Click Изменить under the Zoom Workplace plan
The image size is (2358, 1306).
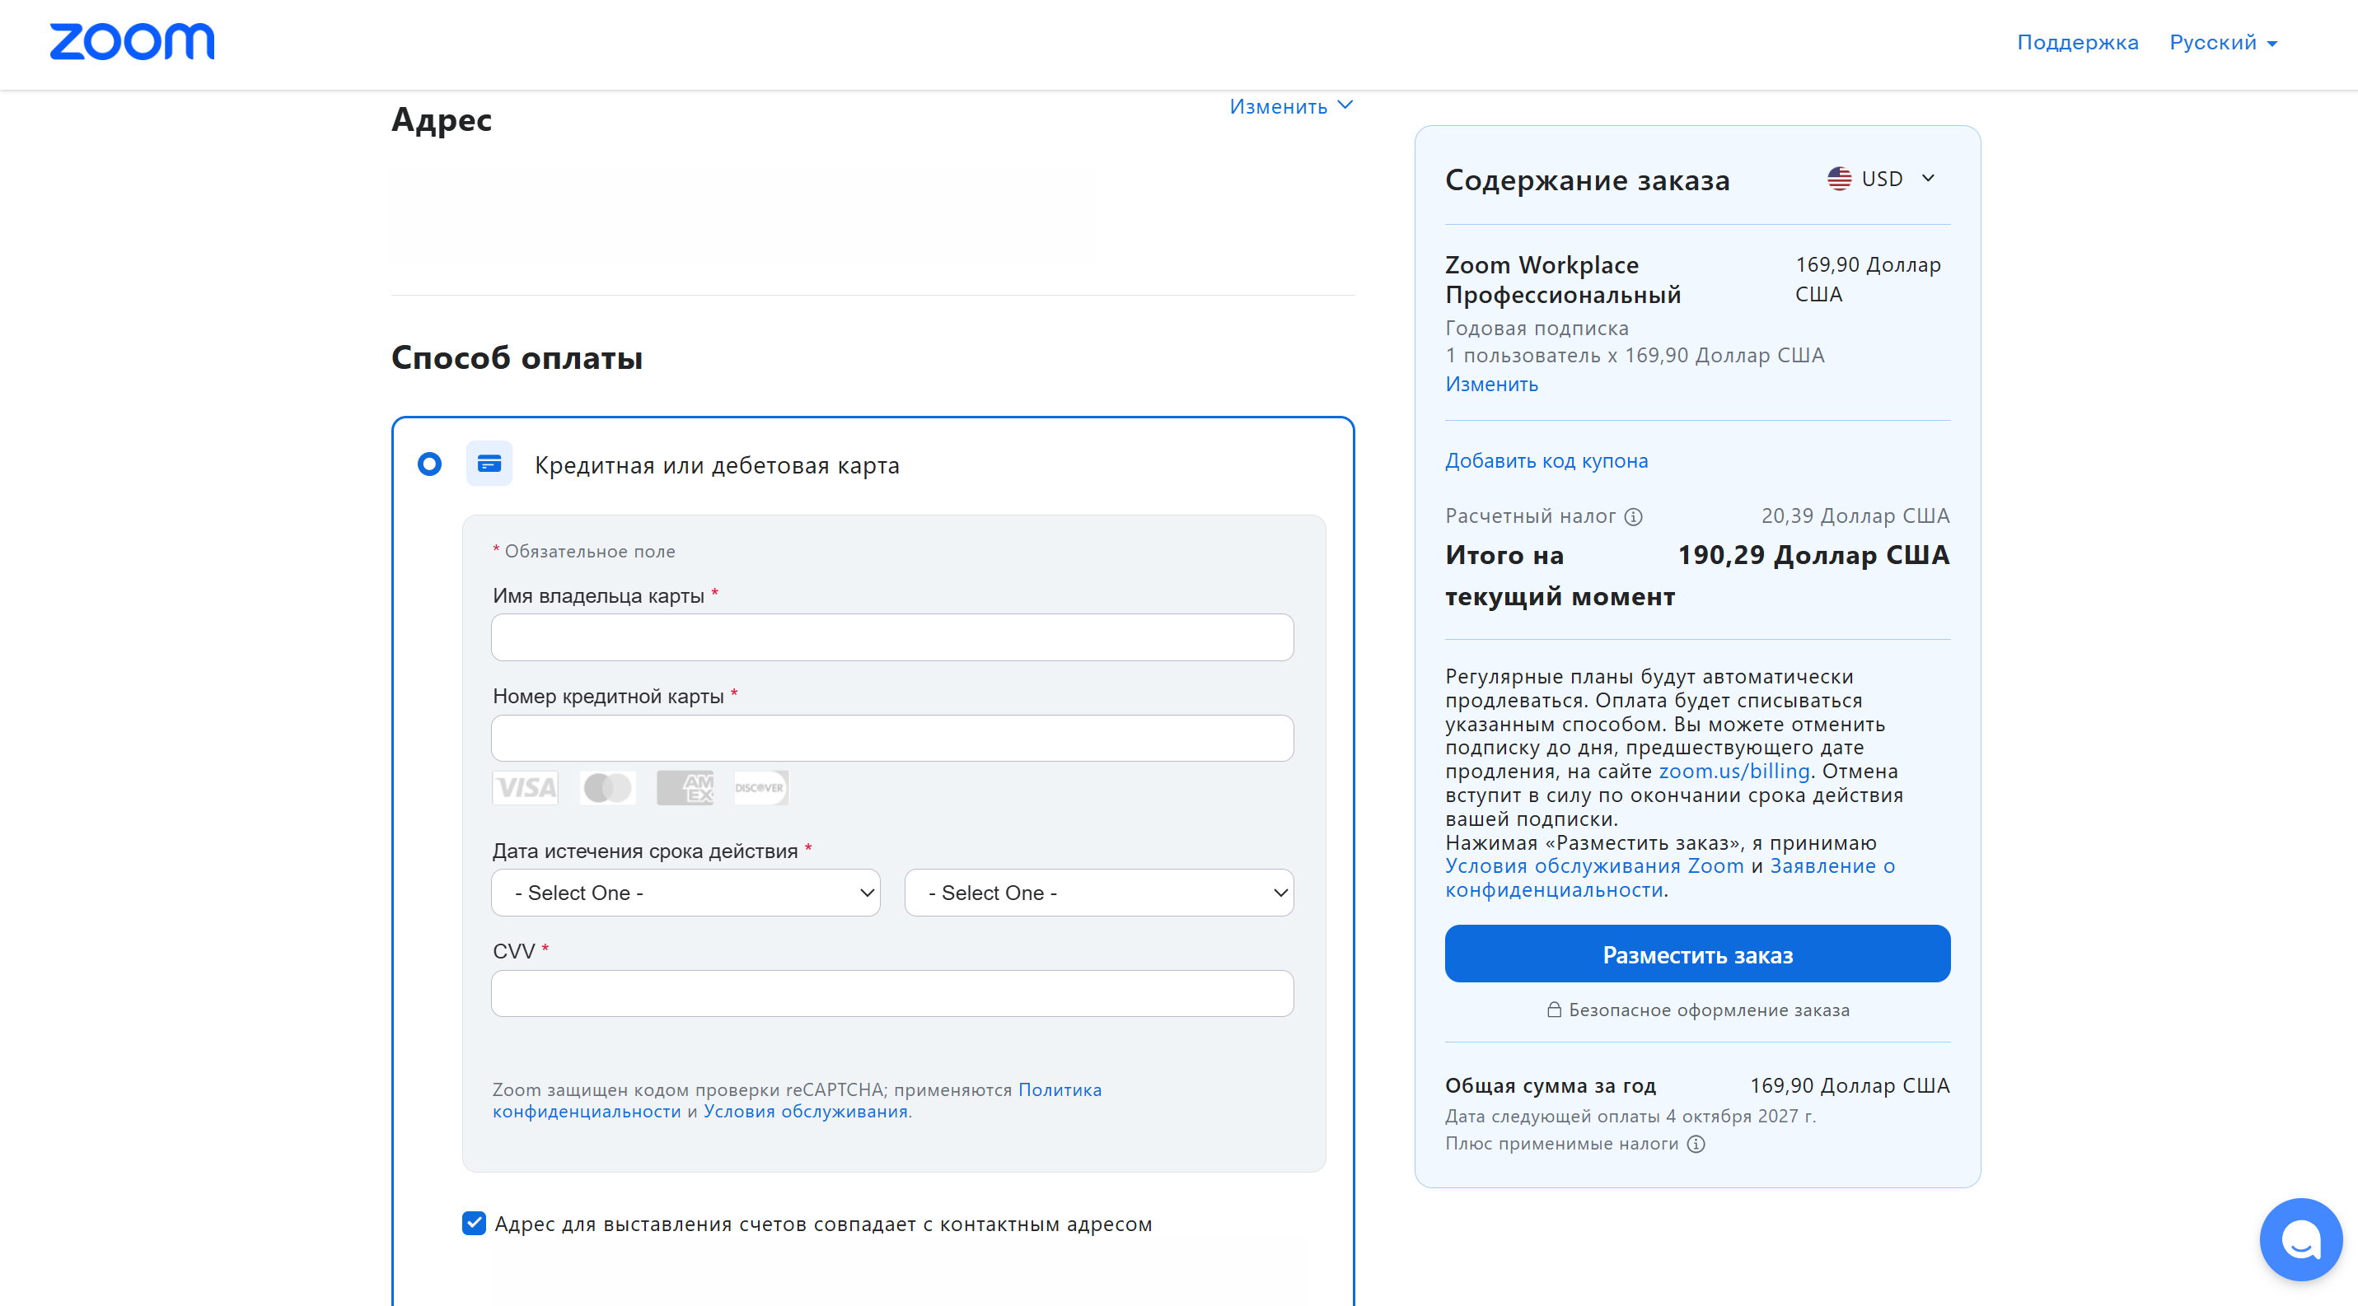(x=1491, y=384)
